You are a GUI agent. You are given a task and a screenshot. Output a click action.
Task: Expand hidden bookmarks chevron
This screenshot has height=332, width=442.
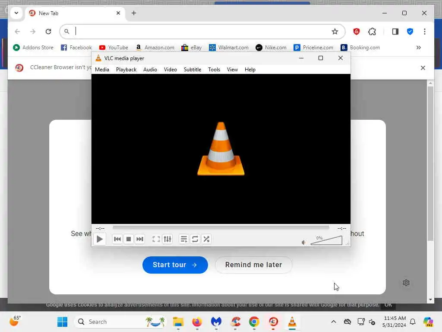(x=419, y=48)
